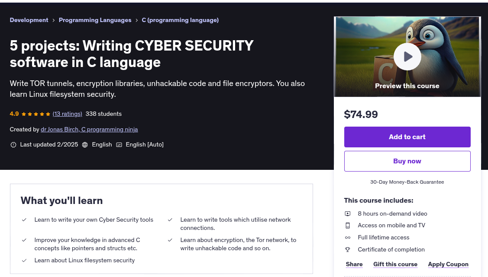This screenshot has height=277, width=488.
Task: Click the globe language icon
Action: click(85, 145)
